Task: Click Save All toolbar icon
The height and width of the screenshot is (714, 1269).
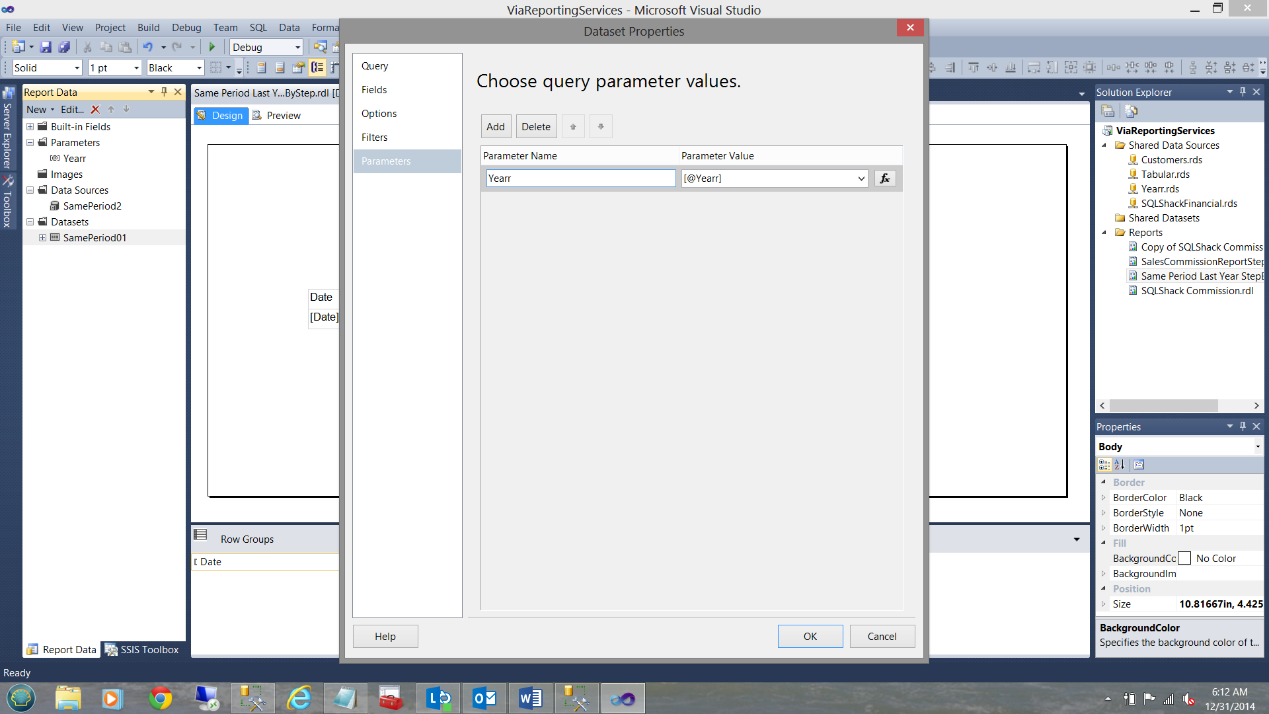Action: (x=64, y=47)
